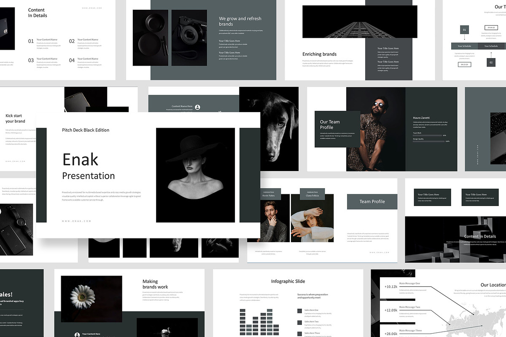The image size is (506, 337).
Task: Click the +12.09k value
Action: click(391, 310)
